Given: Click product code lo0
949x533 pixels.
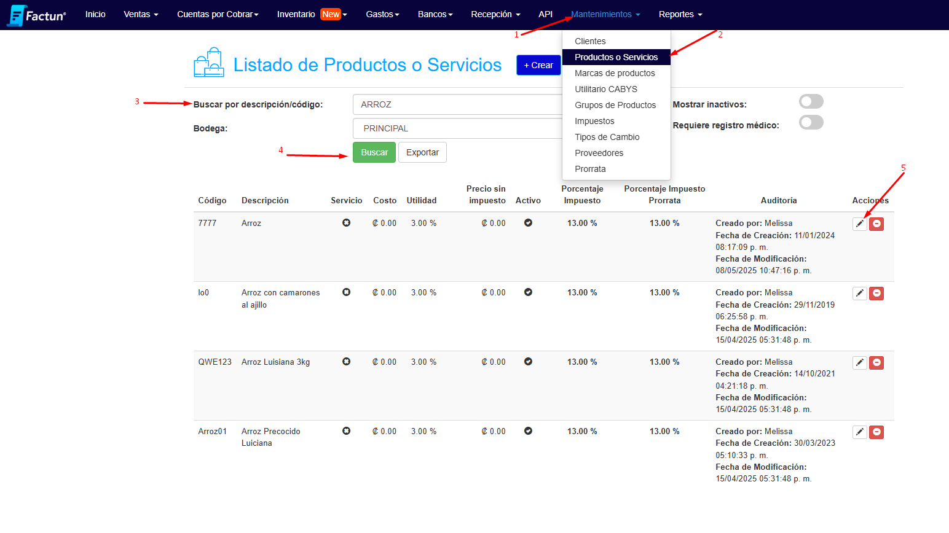Looking at the screenshot, I should click(203, 292).
